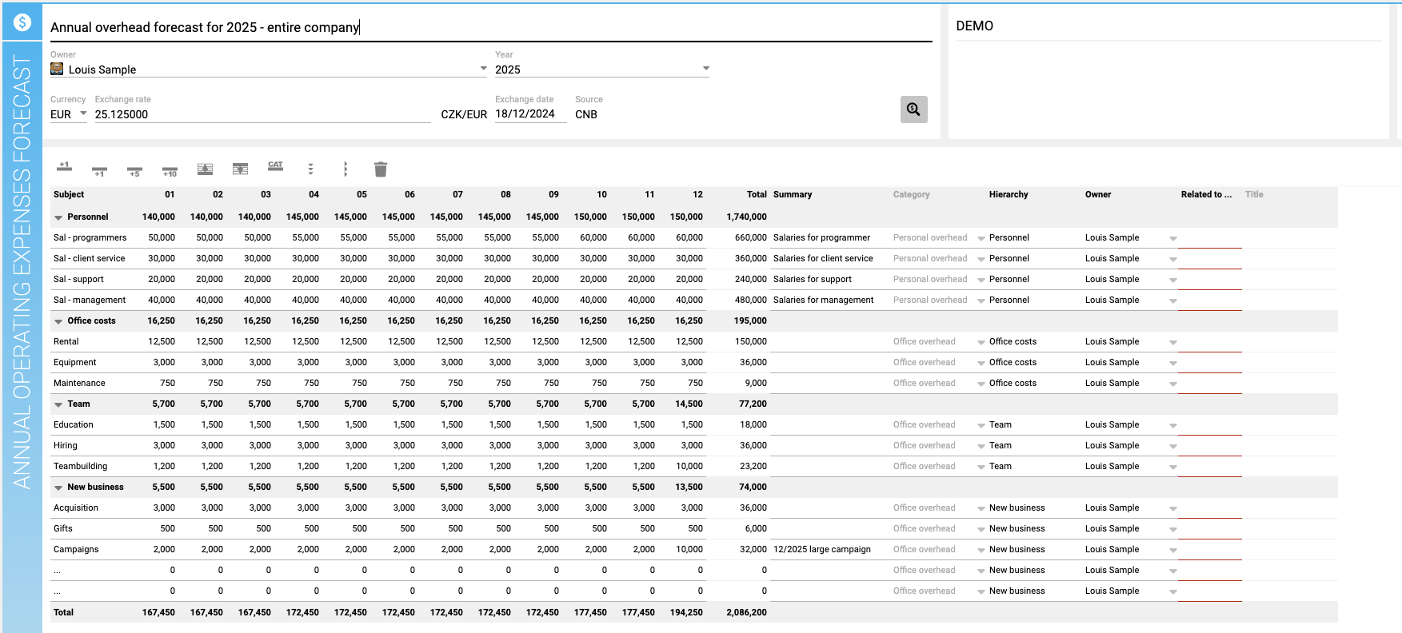Click Personal overhead category in Sal - support row
The width and height of the screenshot is (1402, 633).
pyautogui.click(x=930, y=279)
